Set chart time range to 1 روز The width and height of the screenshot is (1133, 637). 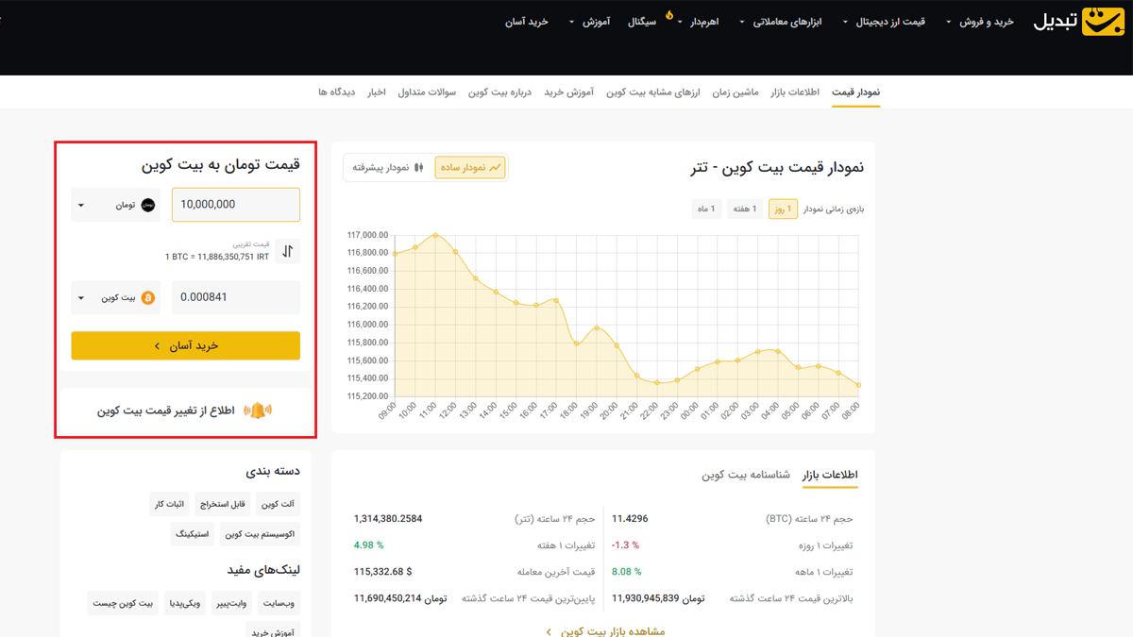click(783, 210)
